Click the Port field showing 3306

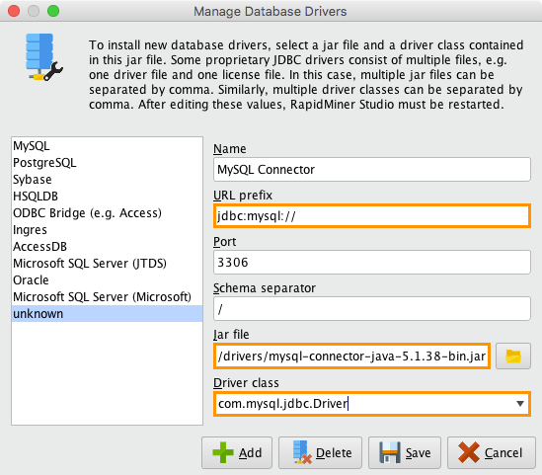(x=372, y=263)
